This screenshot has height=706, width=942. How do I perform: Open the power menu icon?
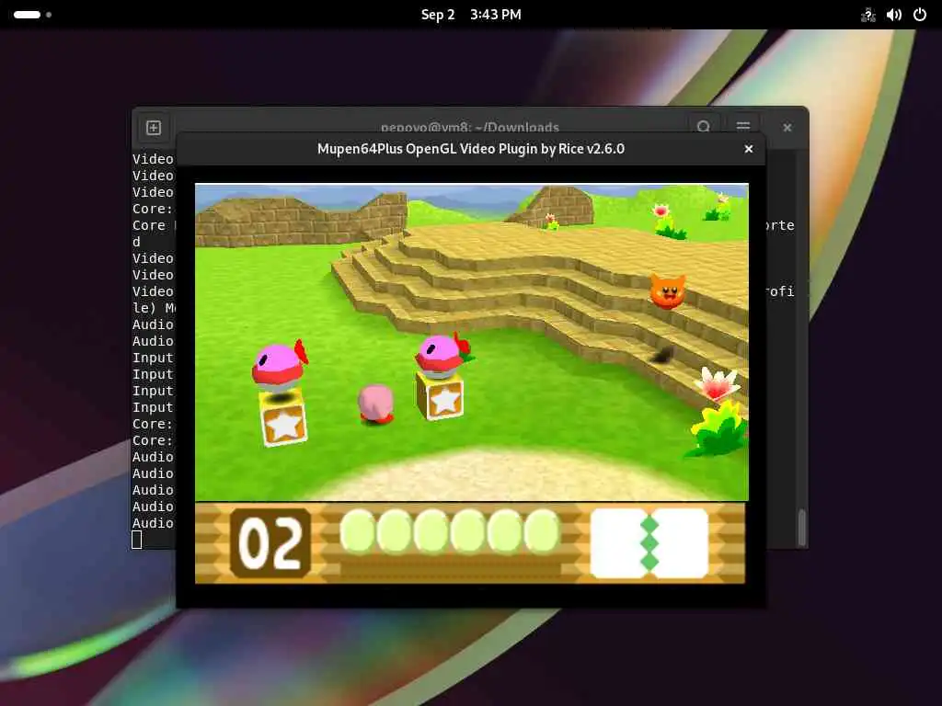tap(920, 15)
